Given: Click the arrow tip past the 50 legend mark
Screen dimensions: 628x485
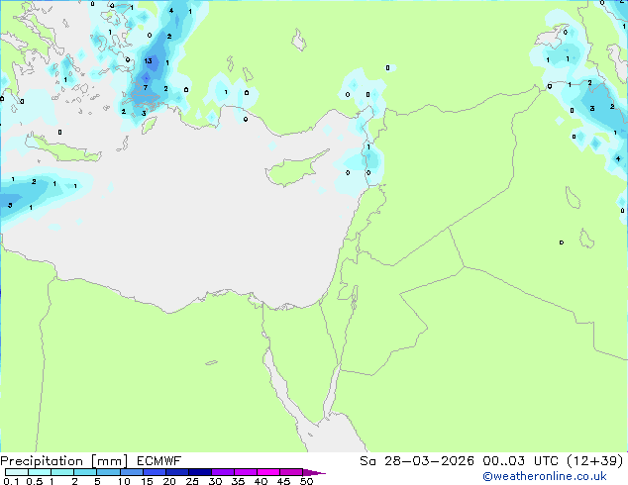Looking at the screenshot, I should (314, 472).
